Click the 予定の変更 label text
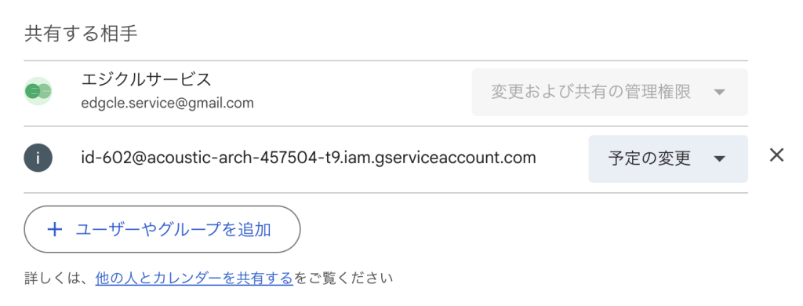The height and width of the screenshot is (306, 803). pos(650,159)
